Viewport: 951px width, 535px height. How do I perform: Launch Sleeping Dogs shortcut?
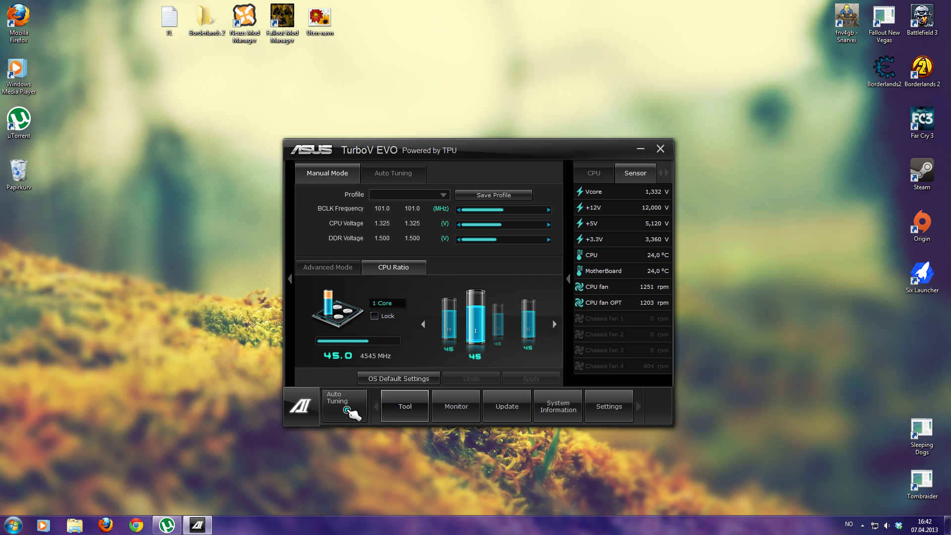point(922,436)
